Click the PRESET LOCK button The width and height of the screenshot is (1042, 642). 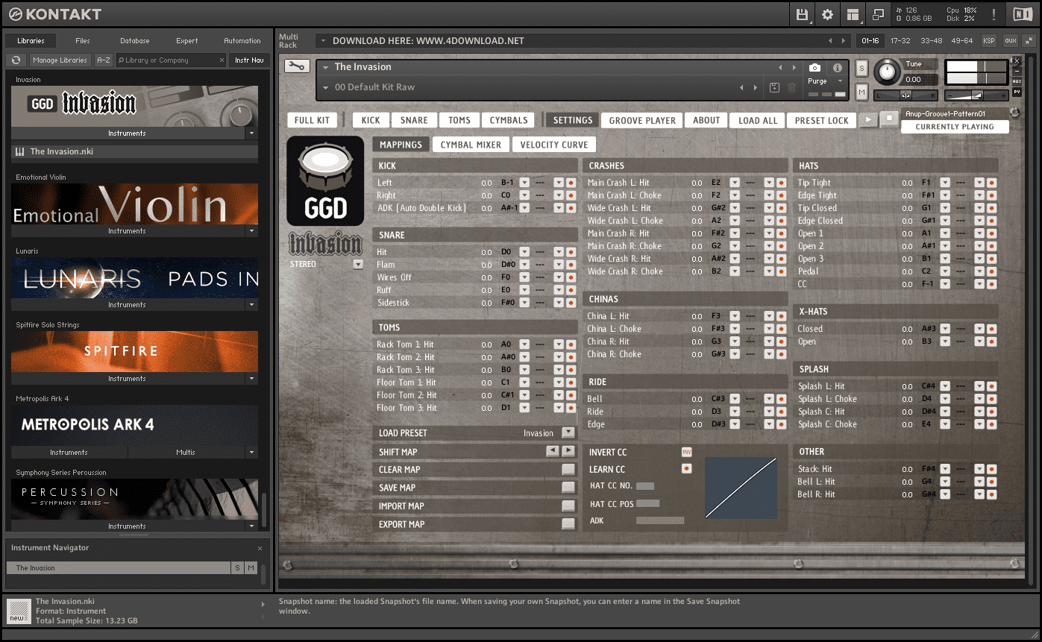[x=821, y=120]
